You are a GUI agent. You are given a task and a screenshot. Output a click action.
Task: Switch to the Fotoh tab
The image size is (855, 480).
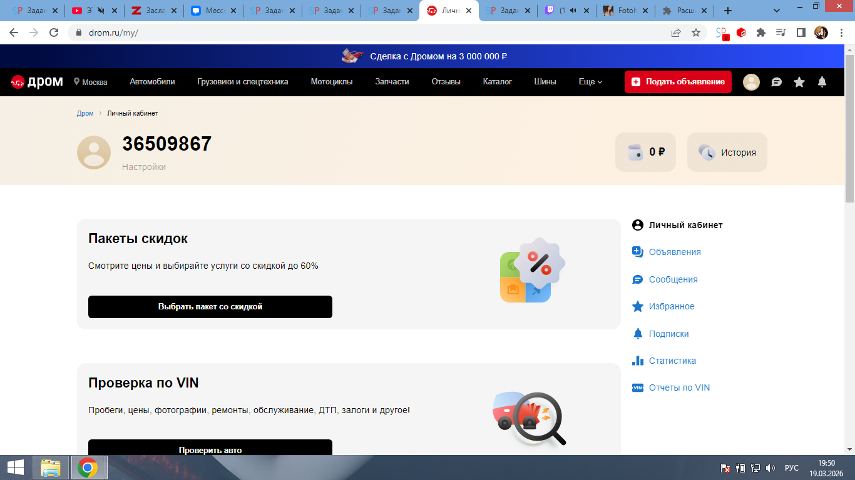[625, 11]
